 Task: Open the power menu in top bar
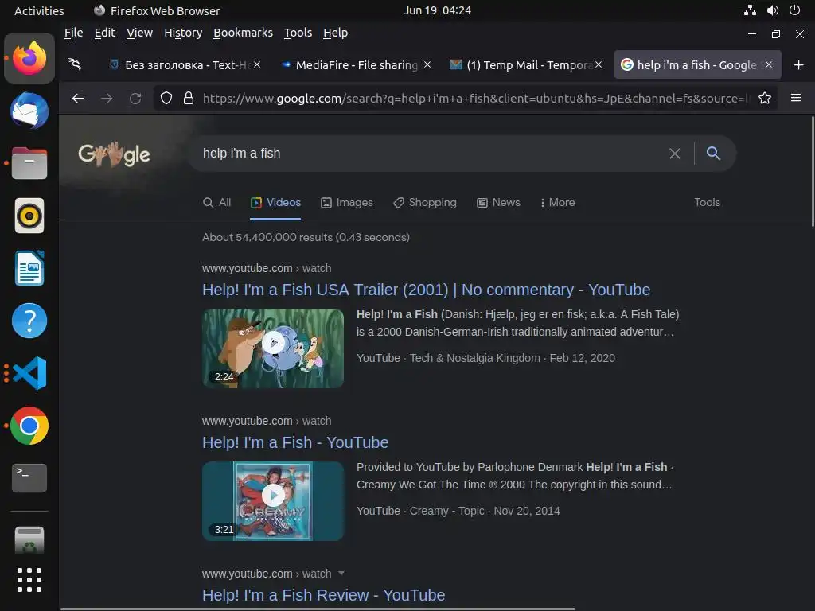[x=795, y=10]
